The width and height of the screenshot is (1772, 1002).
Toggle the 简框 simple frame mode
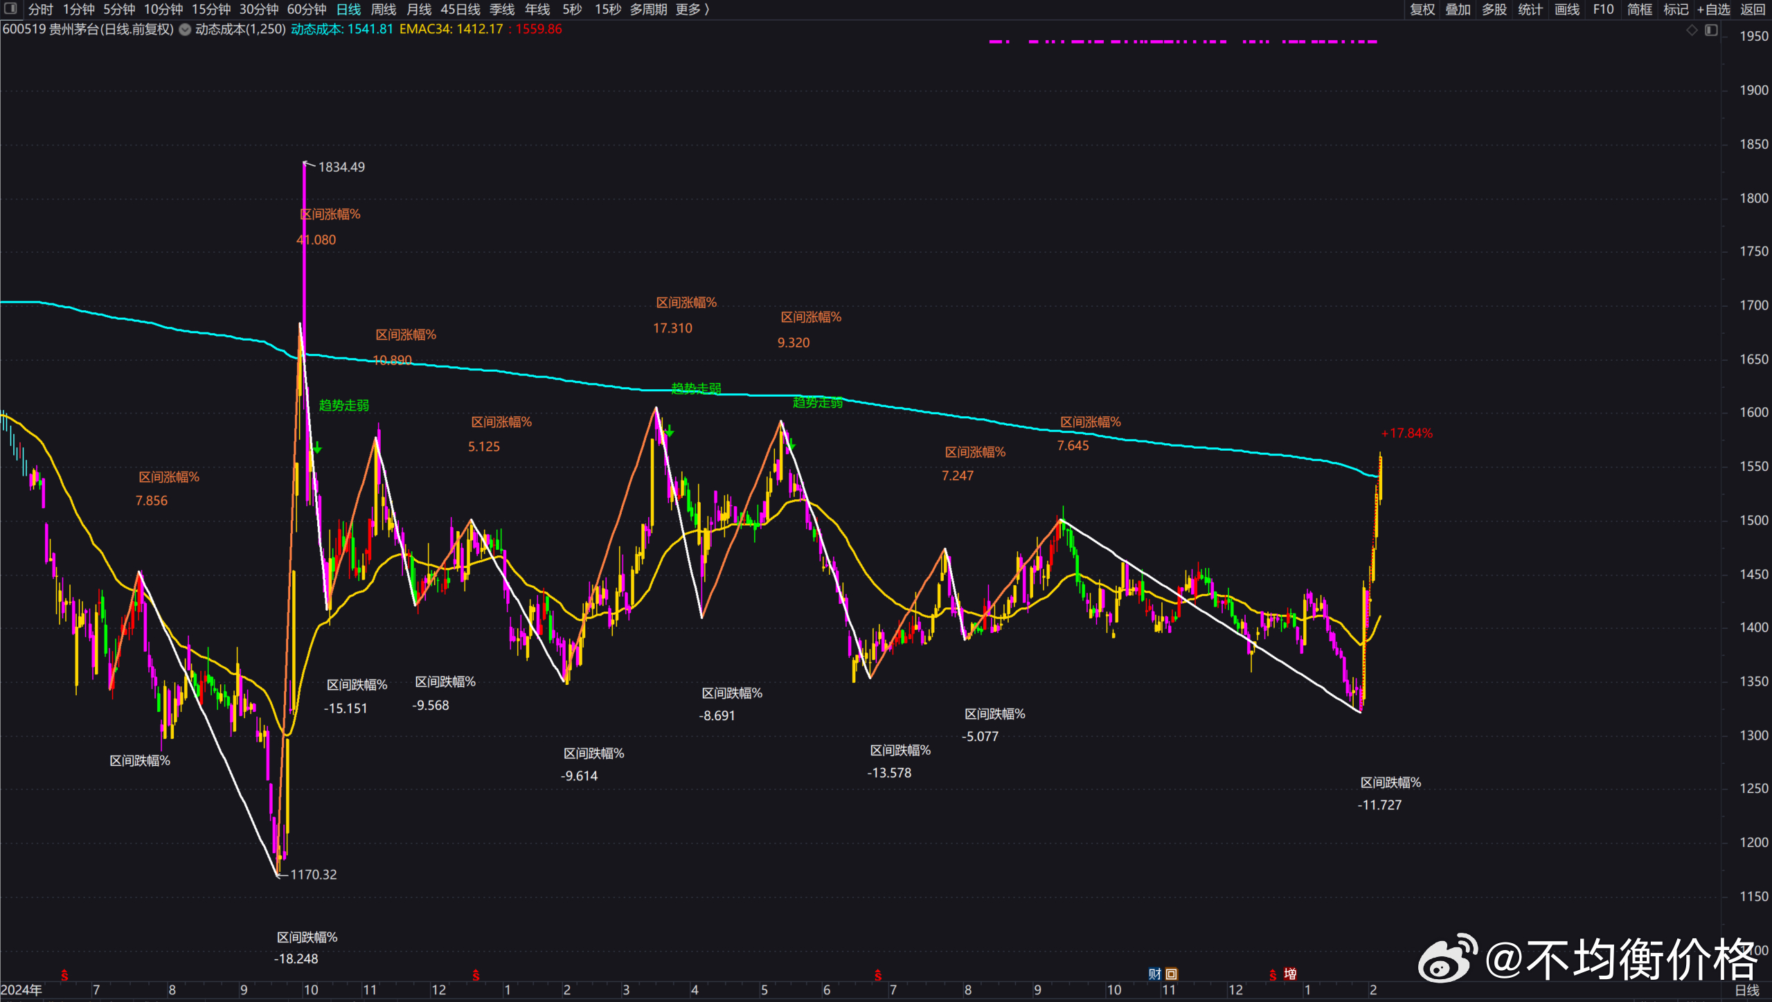(1640, 9)
